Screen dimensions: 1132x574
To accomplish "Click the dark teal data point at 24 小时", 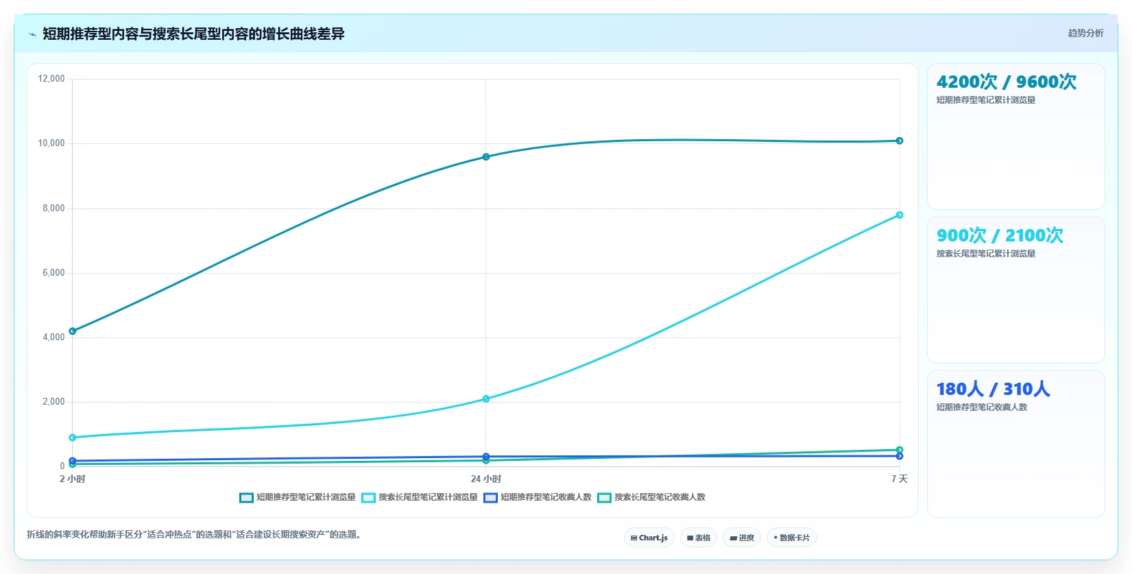I will click(x=486, y=157).
